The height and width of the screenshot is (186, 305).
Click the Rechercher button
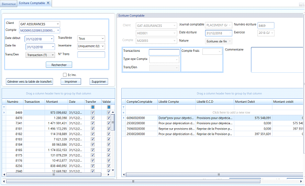point(59,65)
